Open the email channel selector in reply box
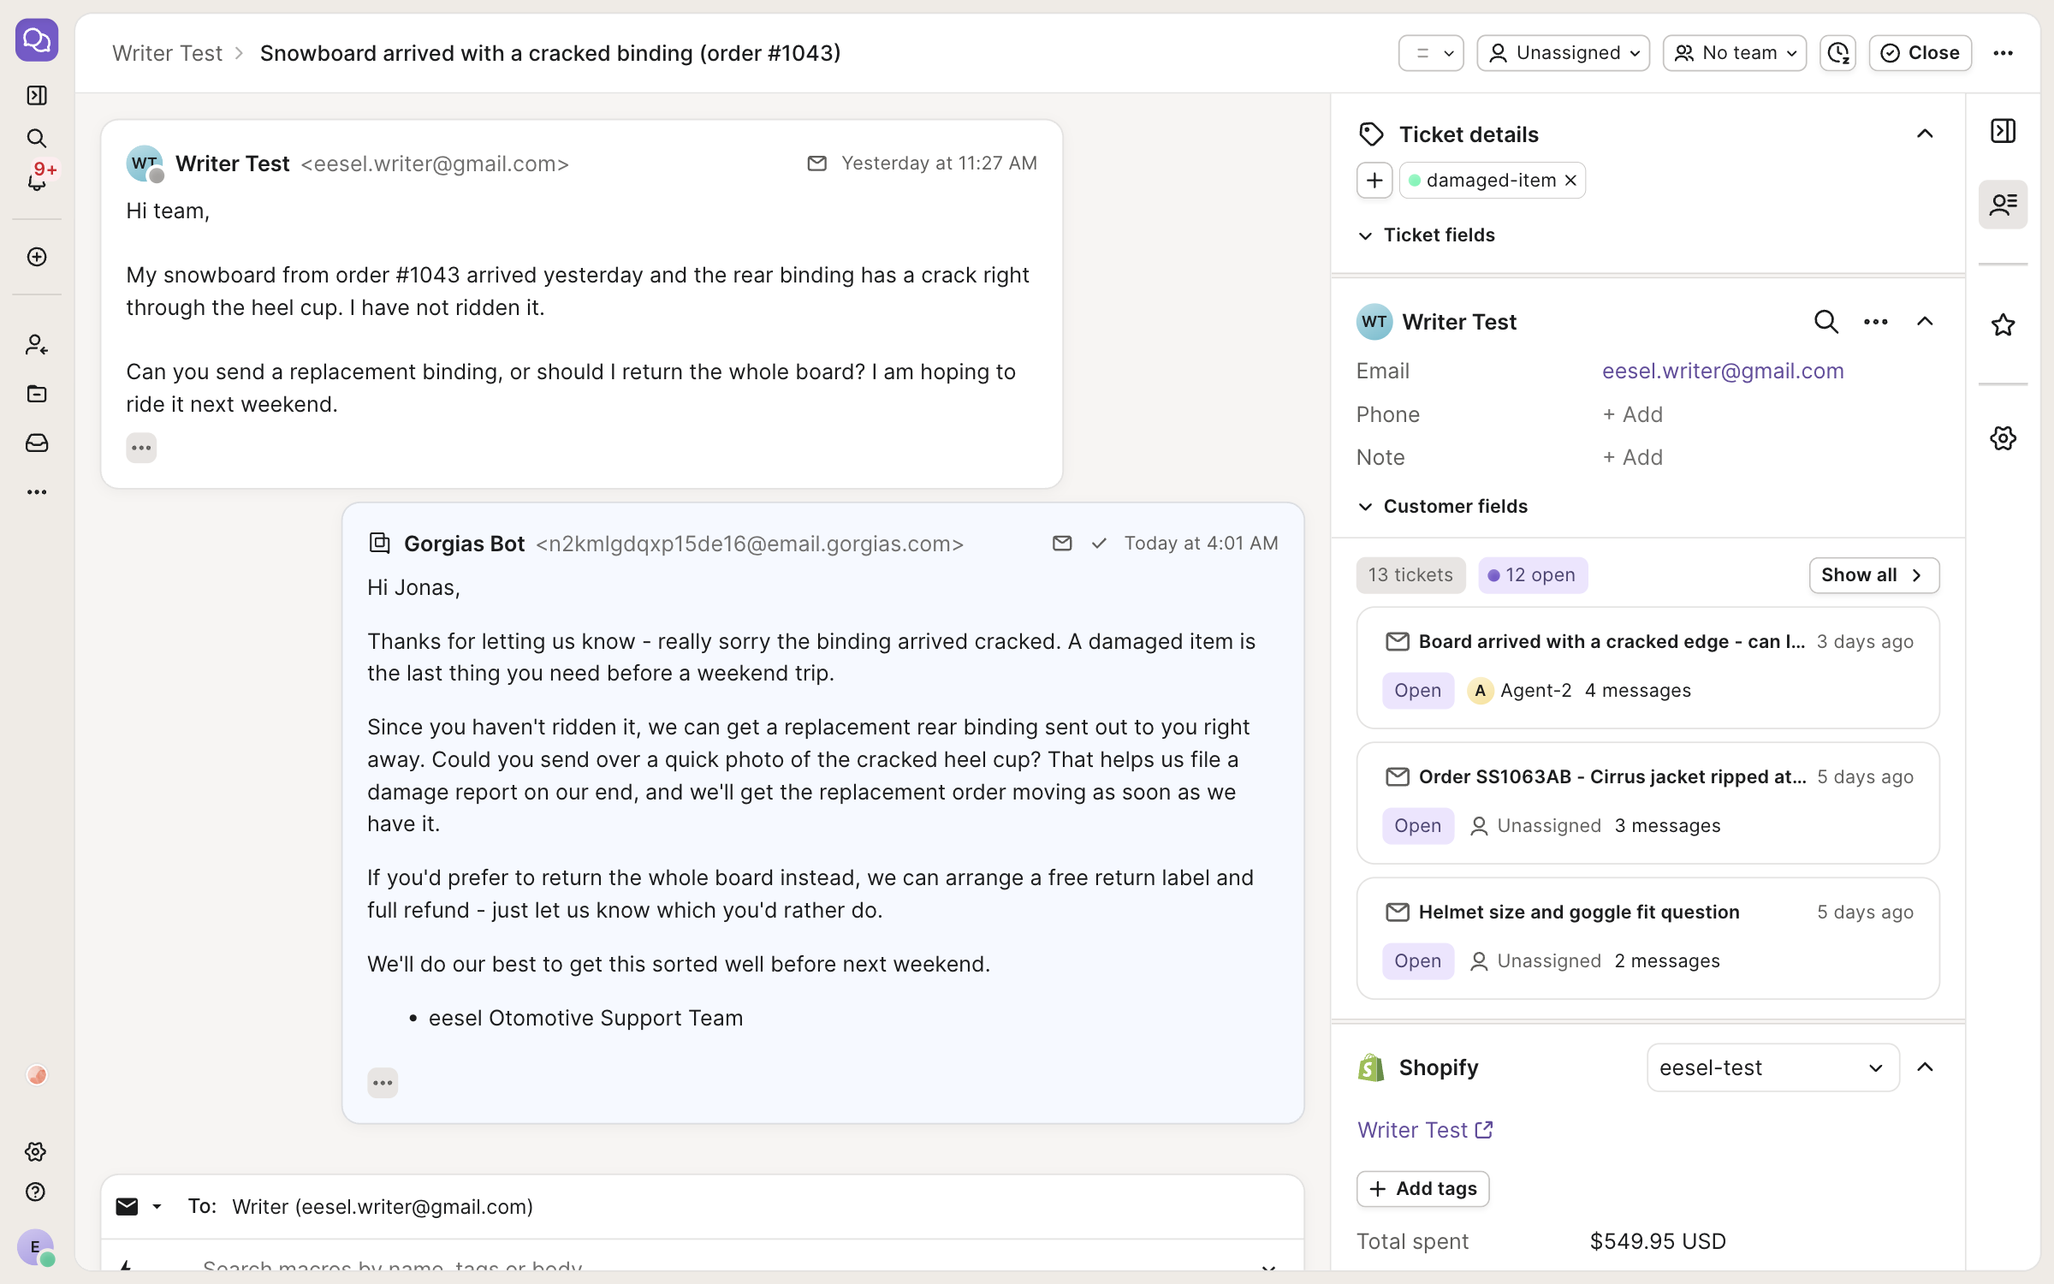2054x1284 pixels. pyautogui.click(x=139, y=1206)
